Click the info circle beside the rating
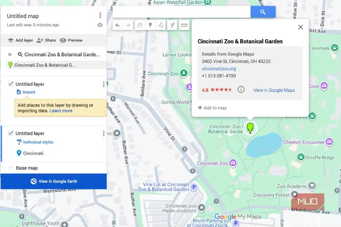 (241, 90)
